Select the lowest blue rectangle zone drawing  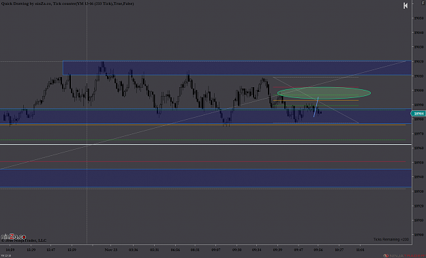(206, 178)
